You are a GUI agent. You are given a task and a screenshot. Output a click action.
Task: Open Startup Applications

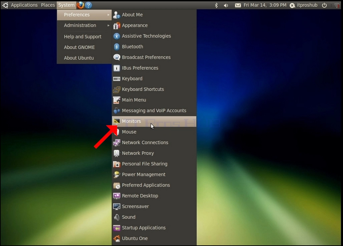pos(154,228)
